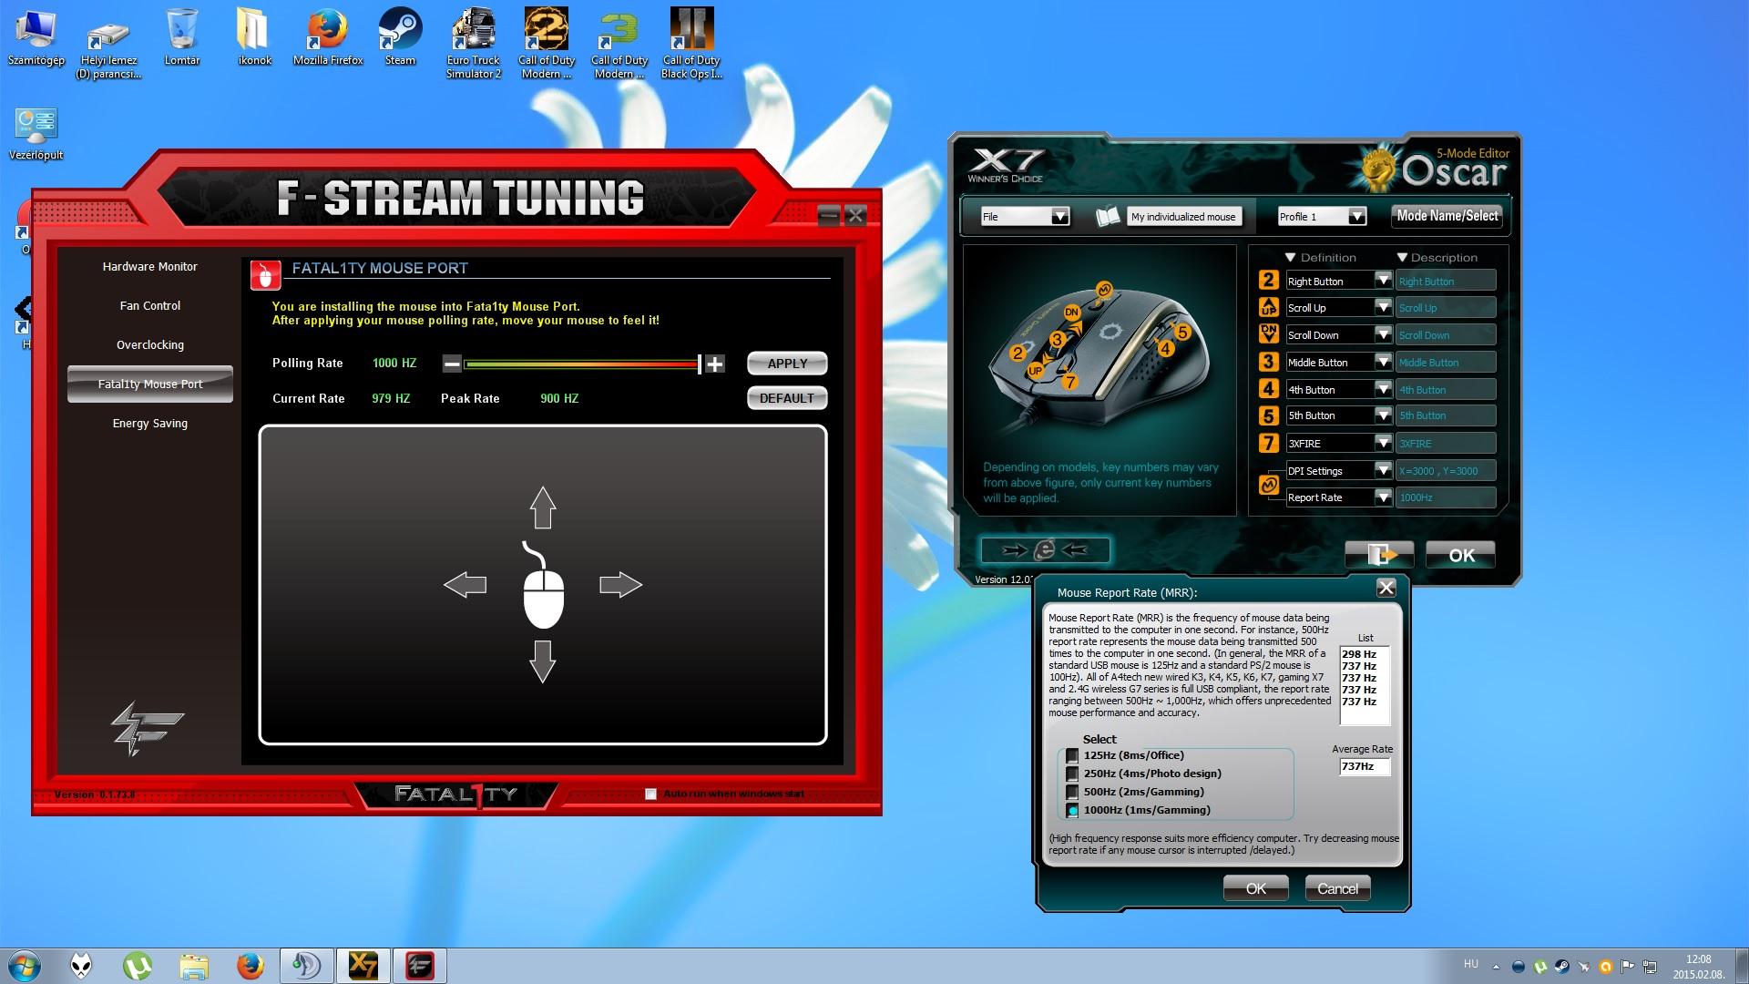Click the up arrow in mouse test area
This screenshot has height=984, width=1749.
pyautogui.click(x=543, y=507)
